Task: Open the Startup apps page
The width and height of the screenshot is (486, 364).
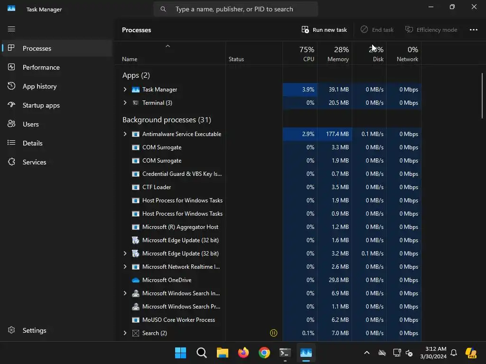Action: point(57,105)
